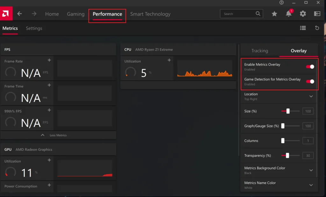Add CPU Utilization metric with plus
This screenshot has height=197, width=326.
coord(169,60)
